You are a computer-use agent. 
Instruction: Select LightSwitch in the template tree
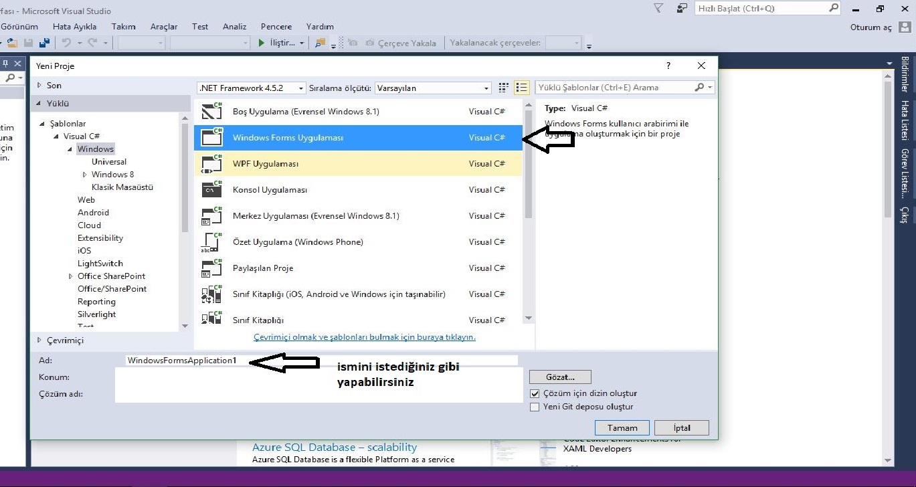(x=100, y=264)
